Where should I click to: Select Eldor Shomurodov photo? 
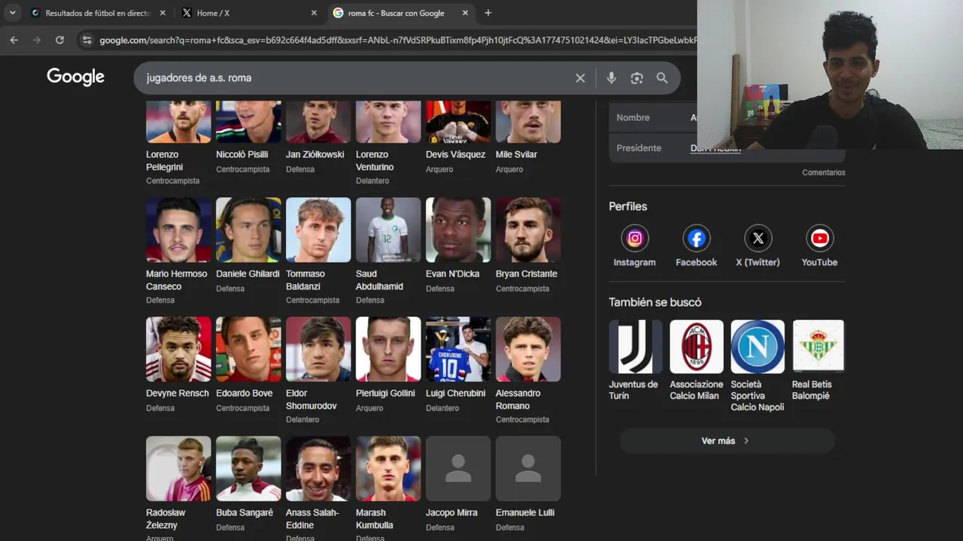point(318,349)
